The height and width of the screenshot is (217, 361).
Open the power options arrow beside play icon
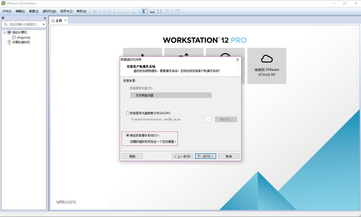pyautogui.click(x=100, y=11)
